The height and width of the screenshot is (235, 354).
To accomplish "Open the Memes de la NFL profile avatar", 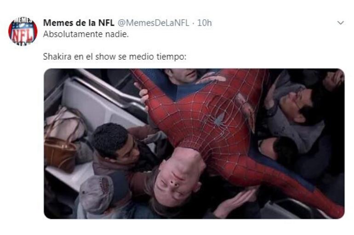I will pos(23,31).
